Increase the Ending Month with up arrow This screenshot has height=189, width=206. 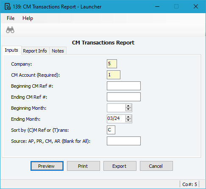click(x=128, y=117)
